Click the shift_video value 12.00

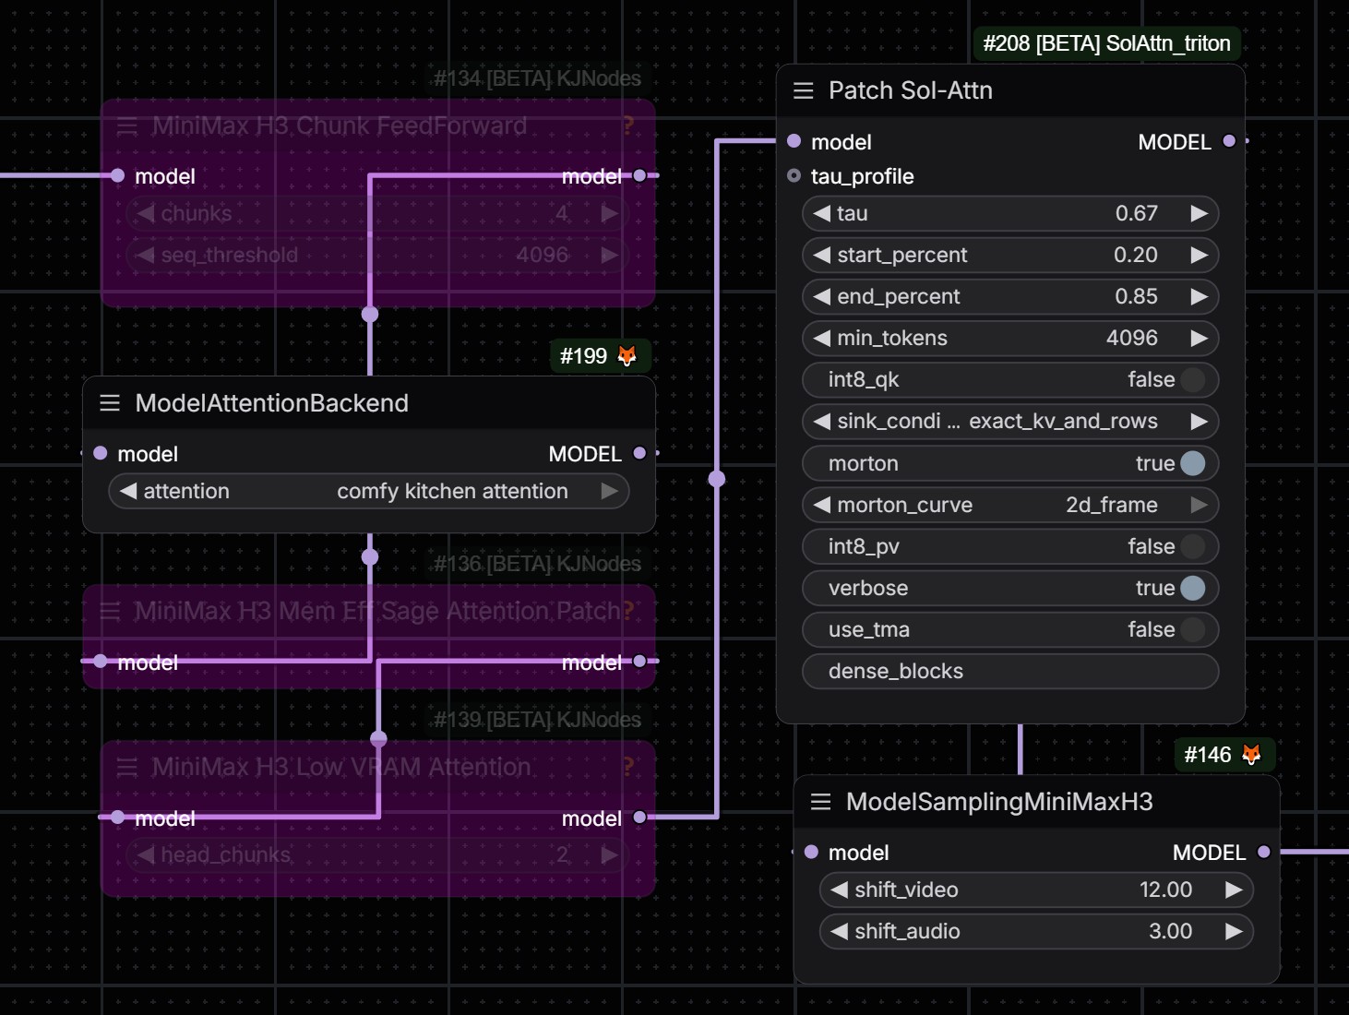[1166, 890]
